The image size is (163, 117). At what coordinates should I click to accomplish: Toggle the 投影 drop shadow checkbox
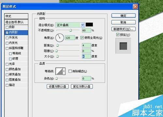click(x=7, y=27)
